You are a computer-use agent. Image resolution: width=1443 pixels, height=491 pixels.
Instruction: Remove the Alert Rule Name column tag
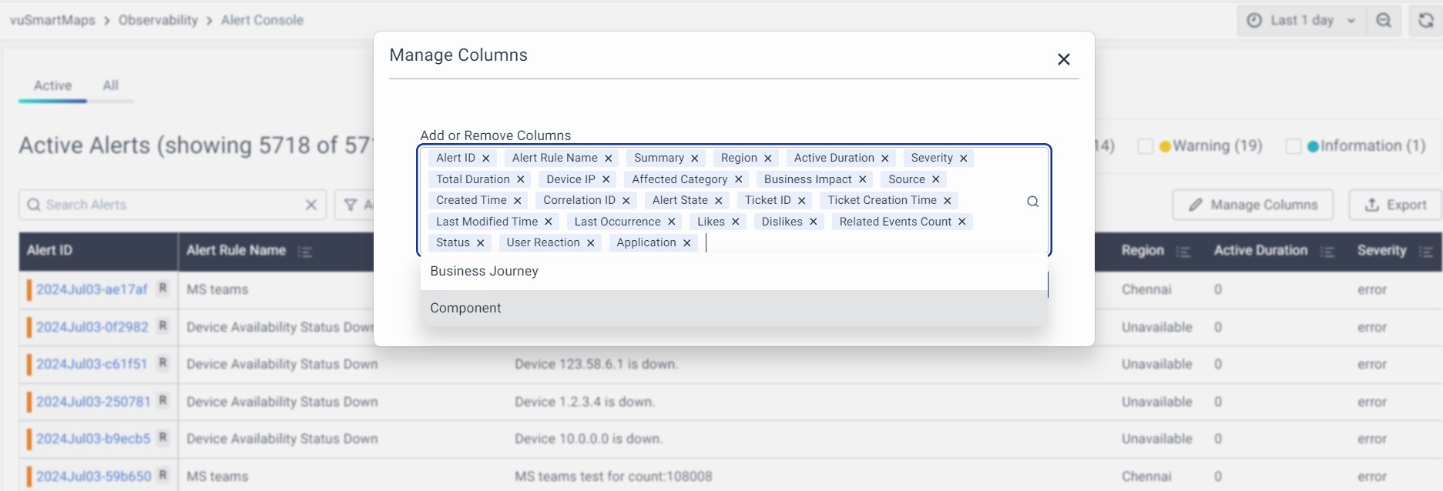tap(608, 159)
